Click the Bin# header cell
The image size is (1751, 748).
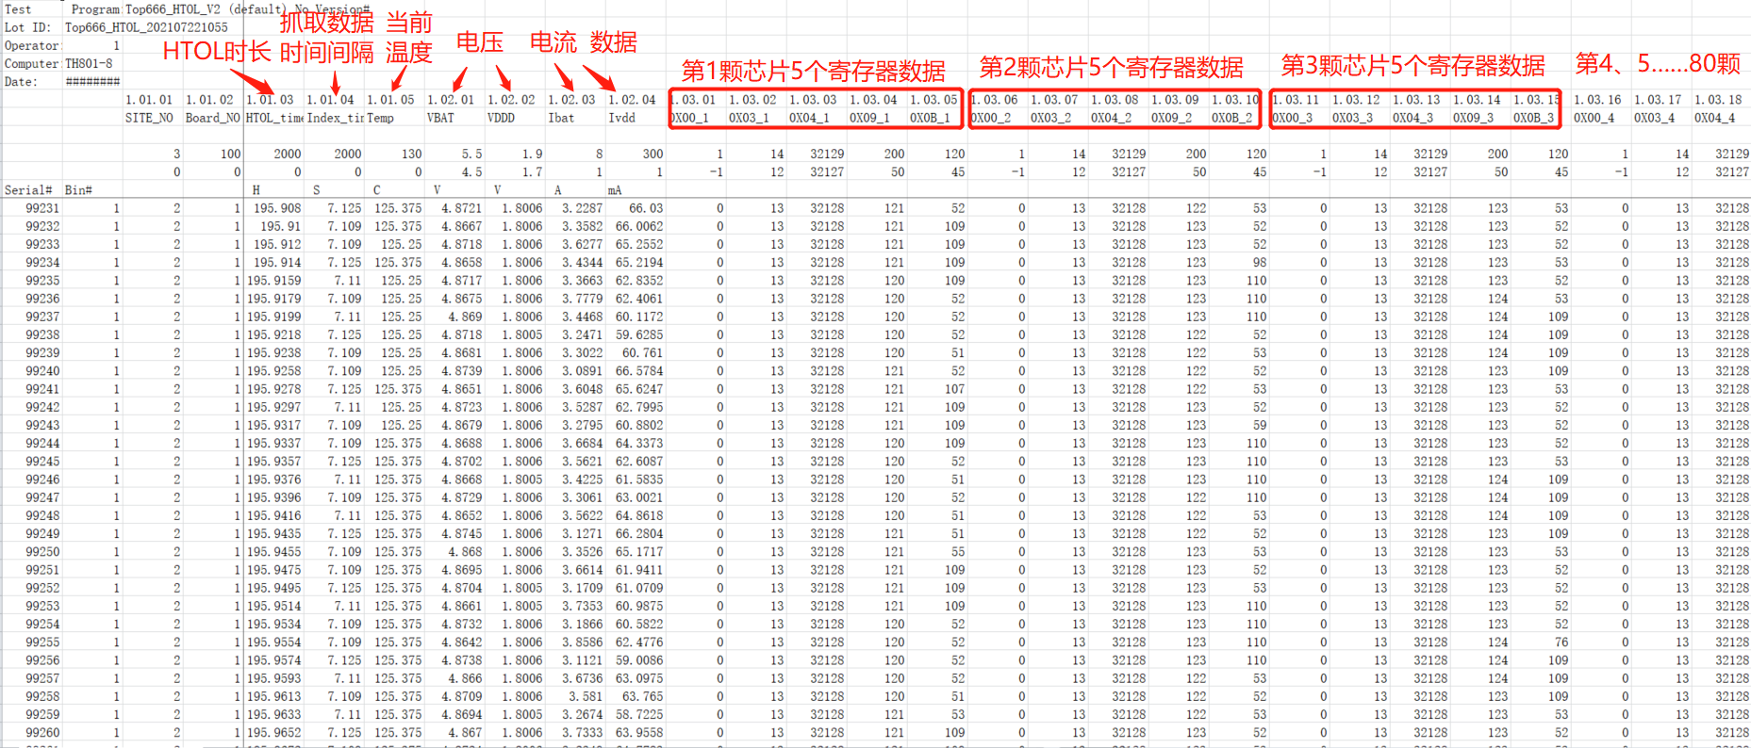(78, 190)
